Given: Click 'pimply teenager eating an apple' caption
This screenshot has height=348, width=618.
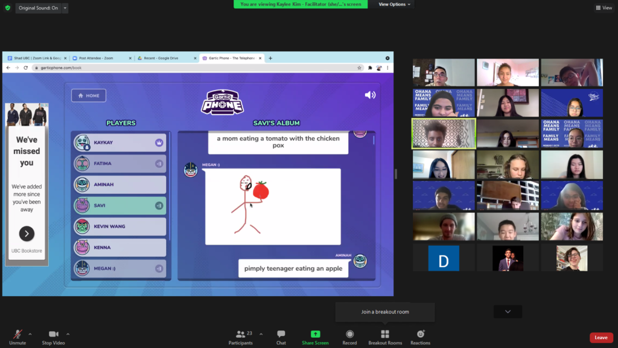Looking at the screenshot, I should tap(293, 269).
